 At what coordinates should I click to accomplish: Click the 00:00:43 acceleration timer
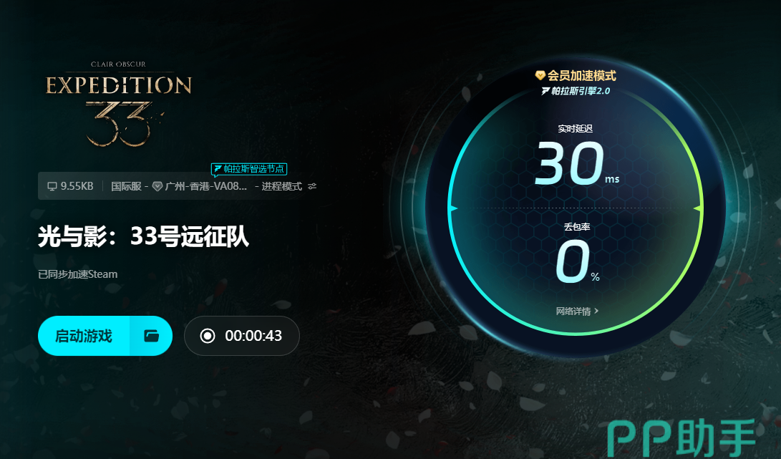[253, 336]
